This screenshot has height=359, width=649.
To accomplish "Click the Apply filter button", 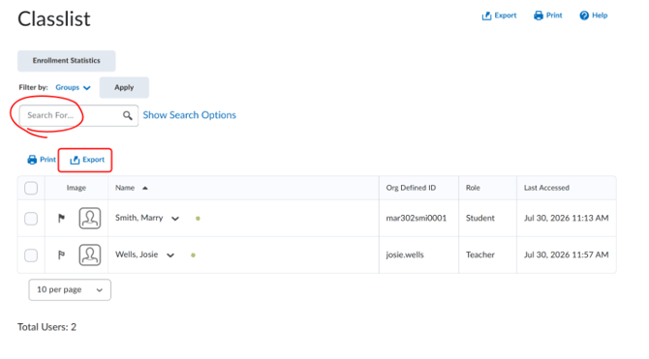I will 124,88.
